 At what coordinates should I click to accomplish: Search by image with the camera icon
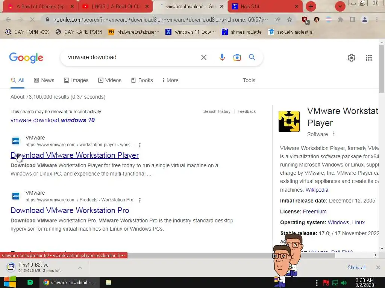coord(237,57)
